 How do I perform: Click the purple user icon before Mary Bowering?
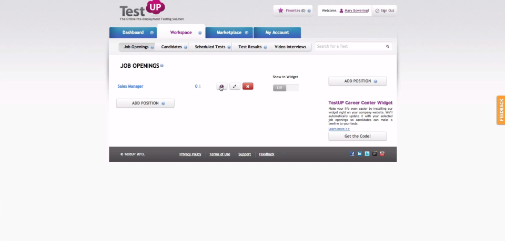pos(341,11)
